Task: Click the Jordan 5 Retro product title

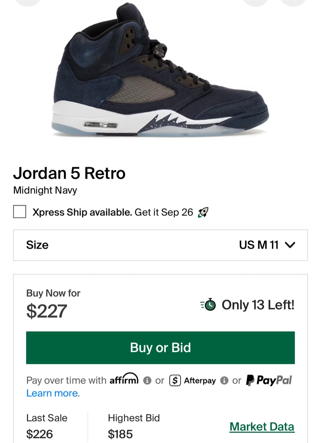Action: tap(69, 173)
